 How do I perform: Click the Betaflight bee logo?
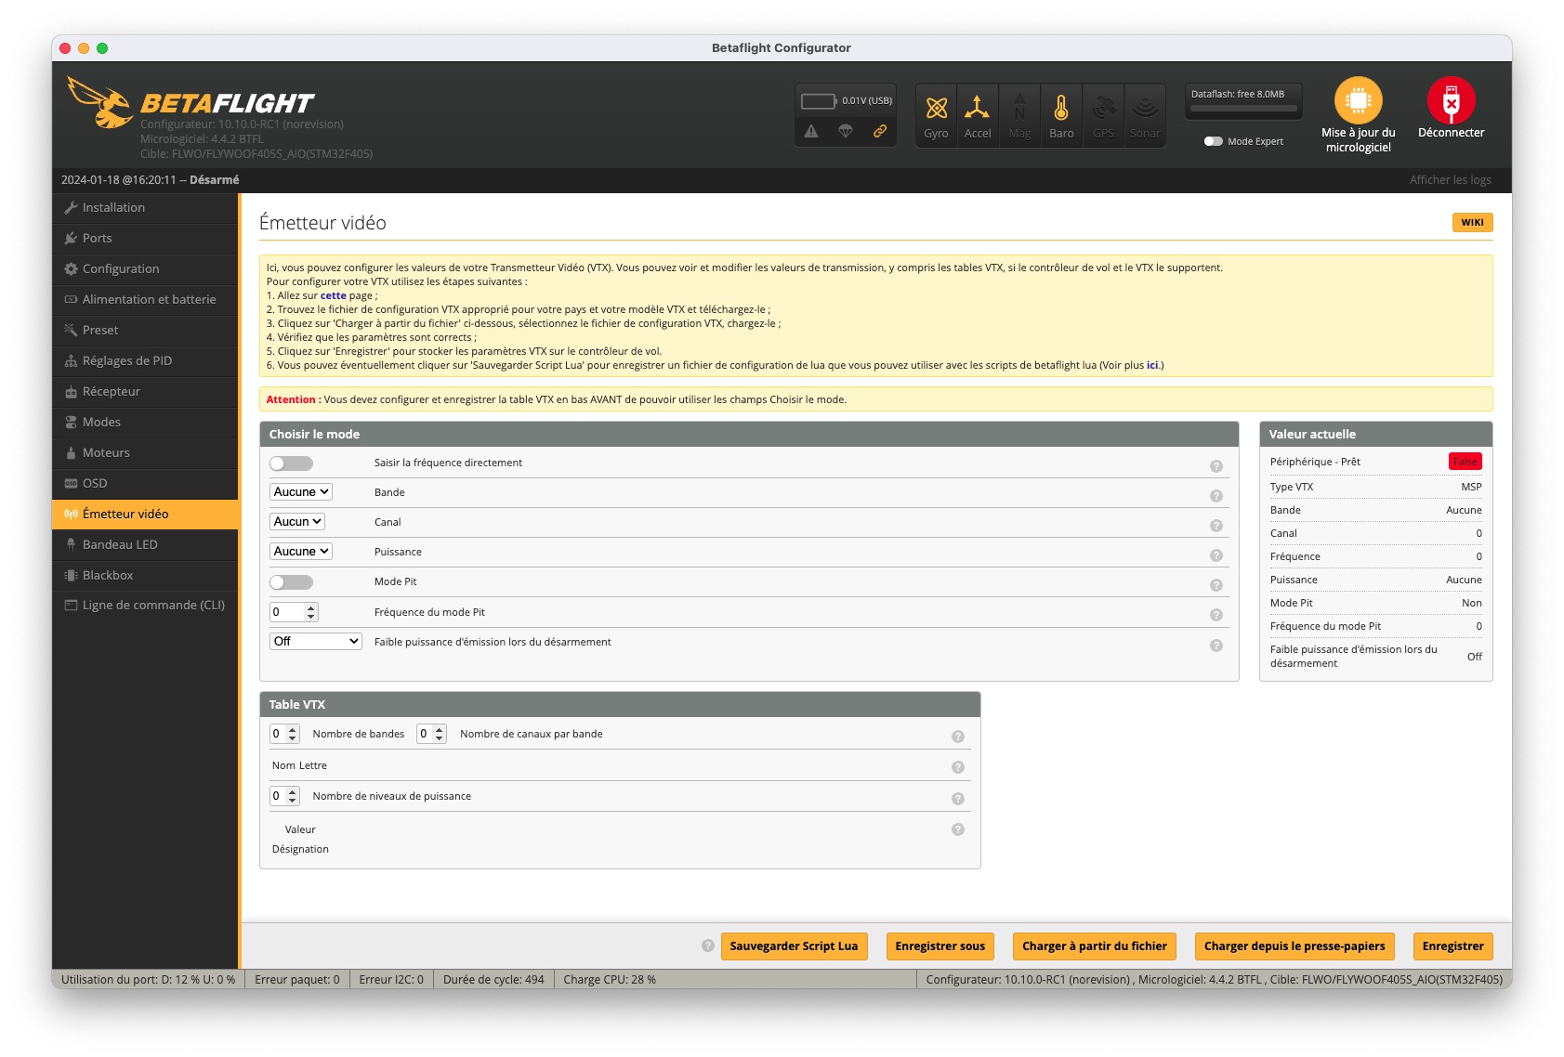coord(99,103)
